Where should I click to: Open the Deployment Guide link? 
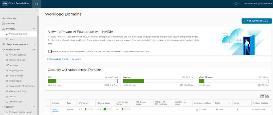click(58, 59)
